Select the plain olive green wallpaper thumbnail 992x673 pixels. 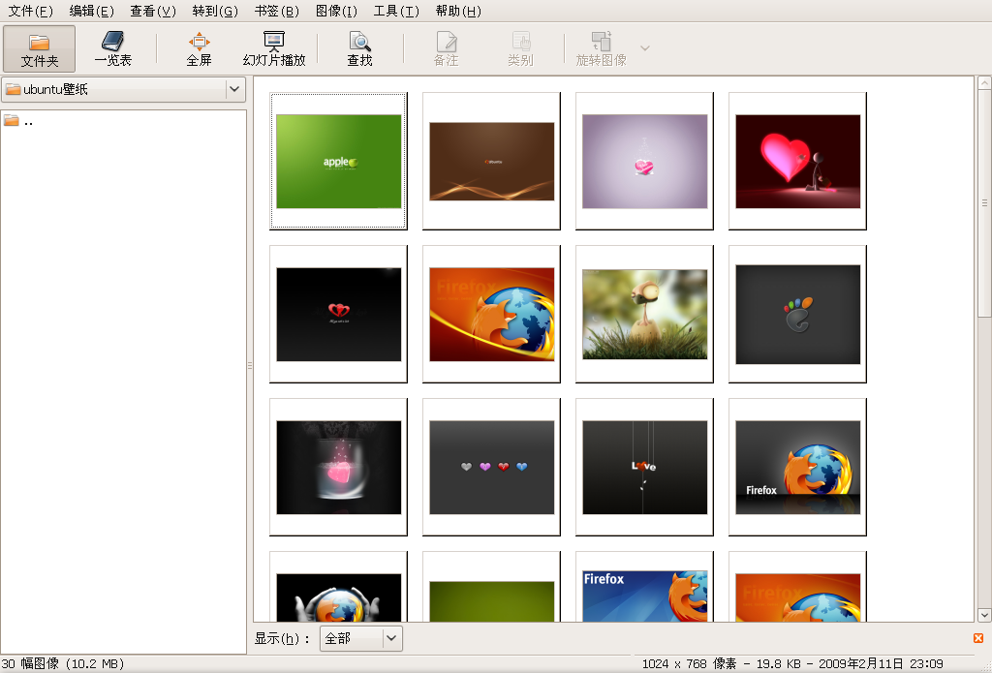pyautogui.click(x=491, y=587)
